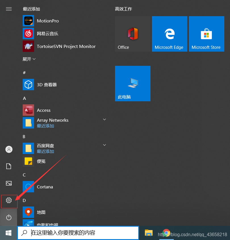
Task: Open the Office tile
Action: (x=133, y=34)
